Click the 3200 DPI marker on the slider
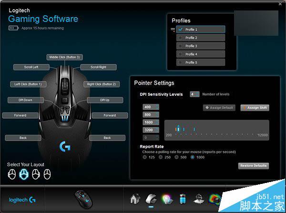The height and width of the screenshot is (213, 286). click(194, 129)
